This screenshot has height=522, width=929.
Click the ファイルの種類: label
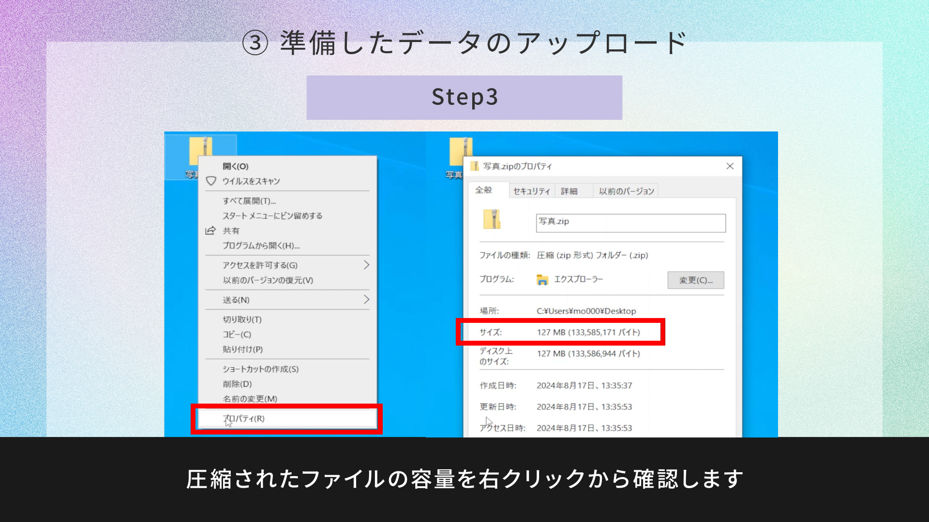pos(505,255)
